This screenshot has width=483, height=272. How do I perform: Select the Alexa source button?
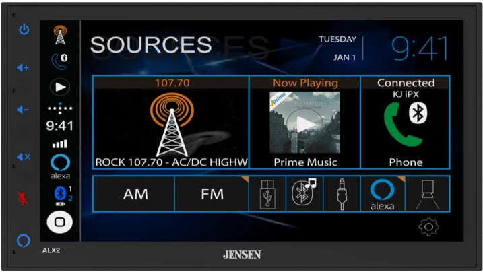pos(383,194)
